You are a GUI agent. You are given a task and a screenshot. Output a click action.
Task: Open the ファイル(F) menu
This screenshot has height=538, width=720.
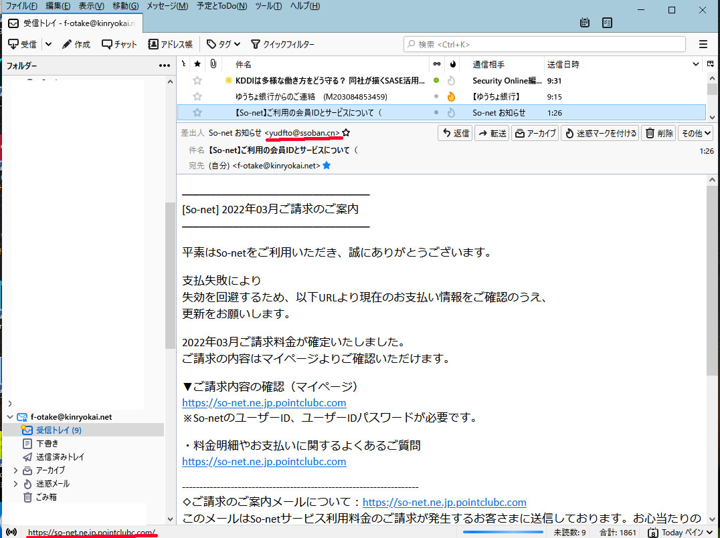[21, 6]
